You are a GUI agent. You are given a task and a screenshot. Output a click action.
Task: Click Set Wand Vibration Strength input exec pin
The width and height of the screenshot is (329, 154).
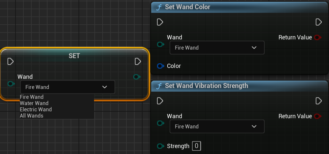coord(160,100)
